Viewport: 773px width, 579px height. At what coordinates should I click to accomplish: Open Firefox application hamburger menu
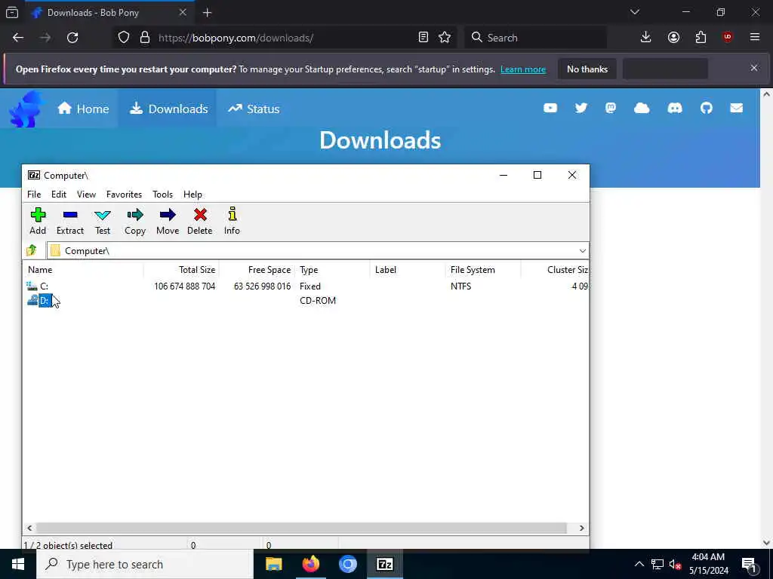[755, 38]
